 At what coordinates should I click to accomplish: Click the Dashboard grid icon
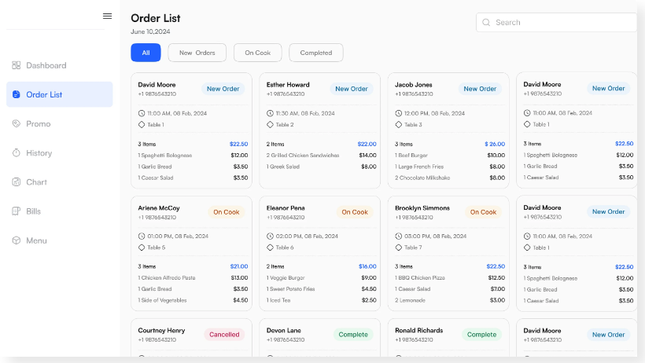point(17,65)
